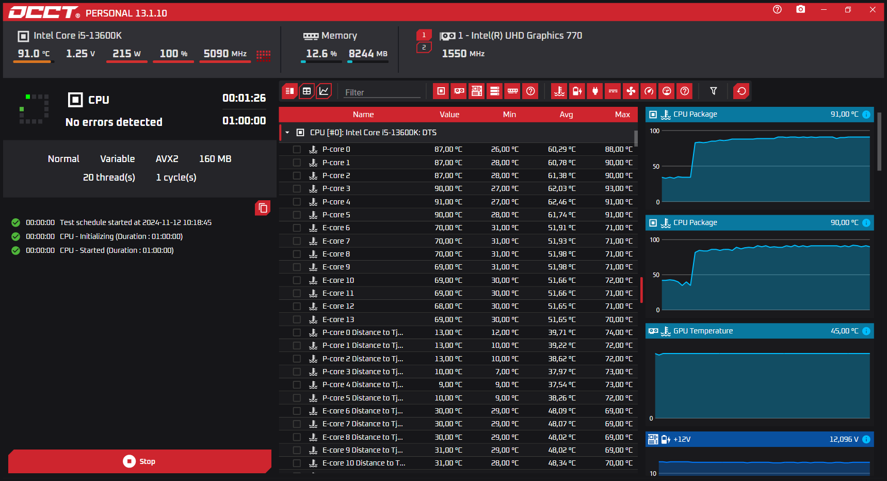
Task: Check the P-core 5 sensor checkbox
Action: pyautogui.click(x=297, y=215)
